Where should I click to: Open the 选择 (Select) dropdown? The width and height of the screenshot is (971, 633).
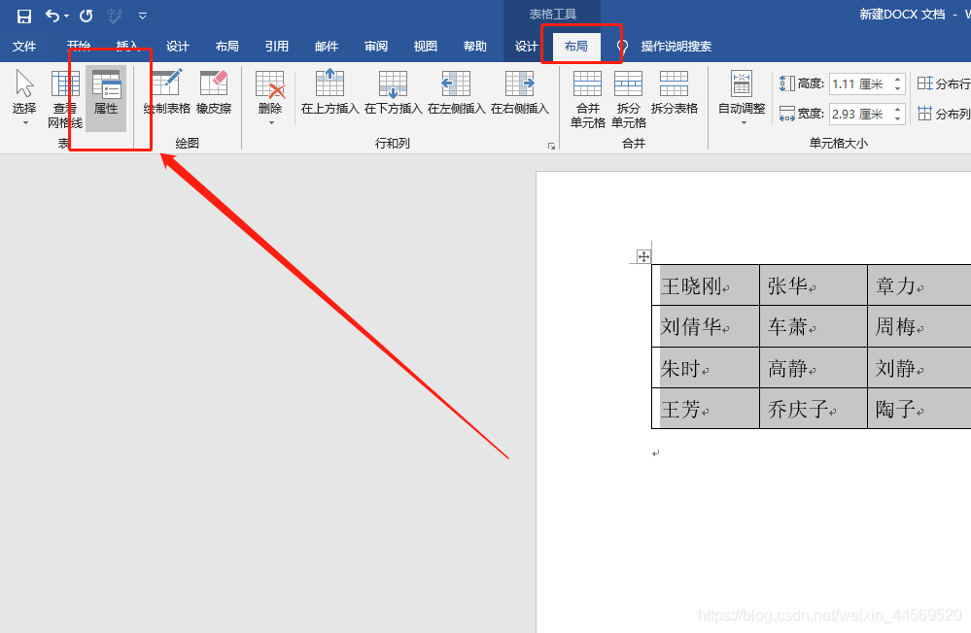(24, 97)
